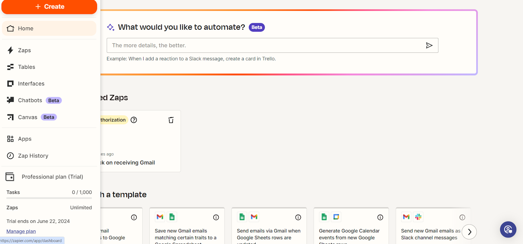This screenshot has width=523, height=244.
Task: Click the Chatbots icon in sidebar
Action: click(10, 100)
